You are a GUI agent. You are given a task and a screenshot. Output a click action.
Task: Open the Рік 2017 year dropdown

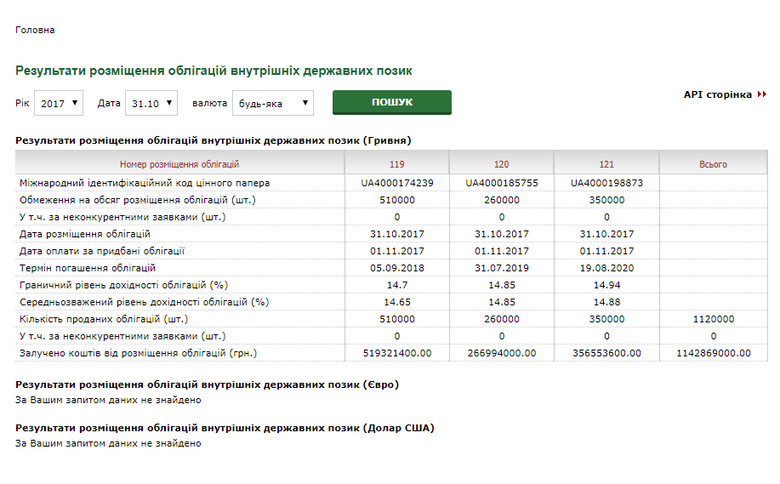(x=58, y=103)
